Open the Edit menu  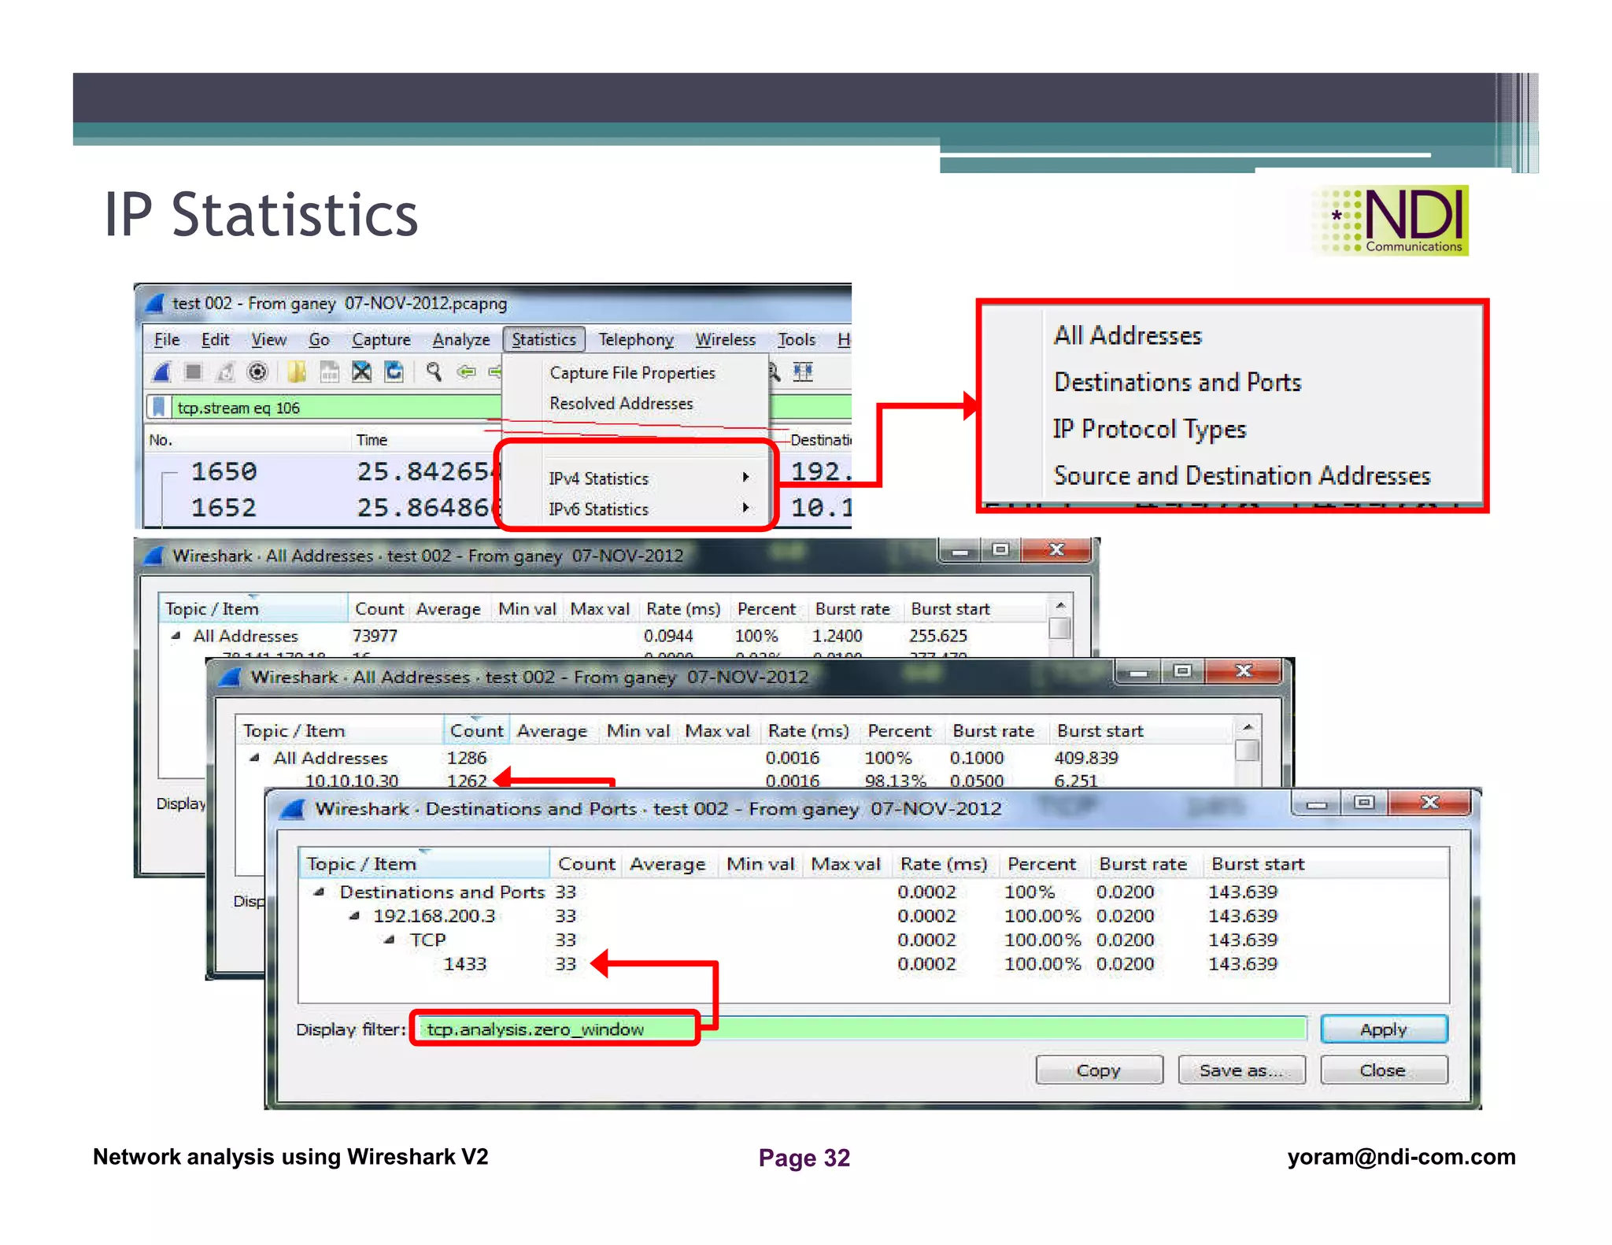point(215,339)
